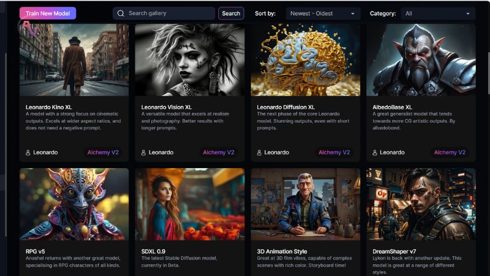The height and width of the screenshot is (276, 490).
Task: Click user icon on AlbedoBase XL card
Action: point(375,152)
